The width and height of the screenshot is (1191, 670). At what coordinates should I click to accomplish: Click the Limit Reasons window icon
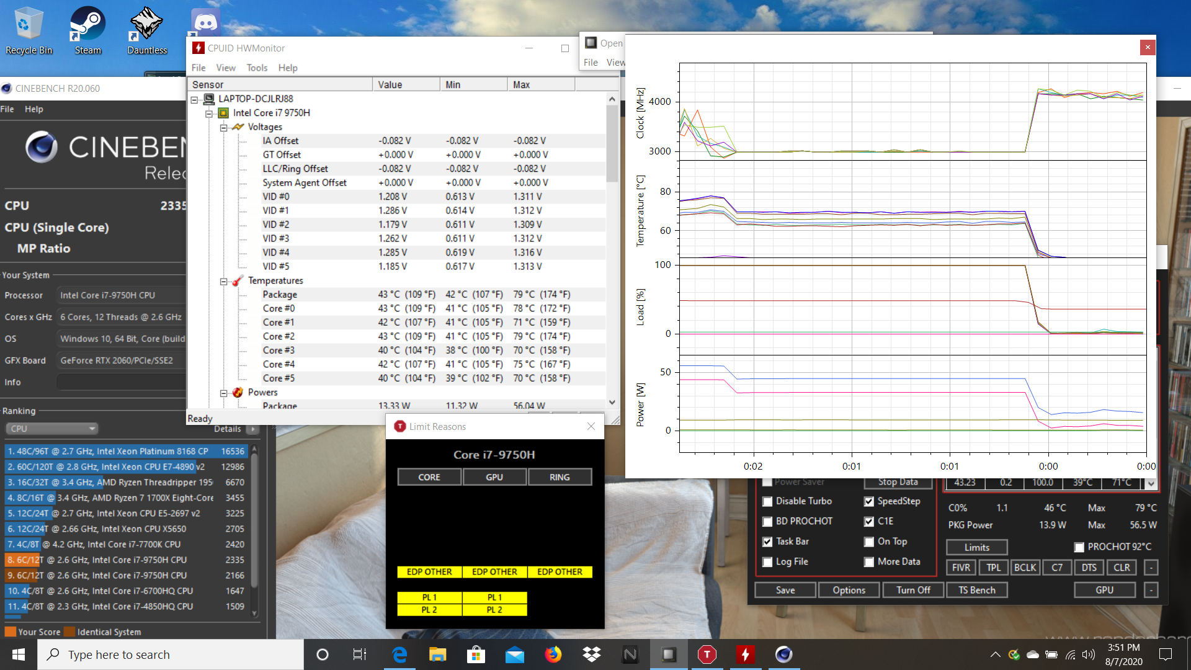(400, 426)
